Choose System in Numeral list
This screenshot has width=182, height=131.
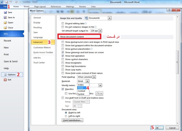[x=81, y=94]
